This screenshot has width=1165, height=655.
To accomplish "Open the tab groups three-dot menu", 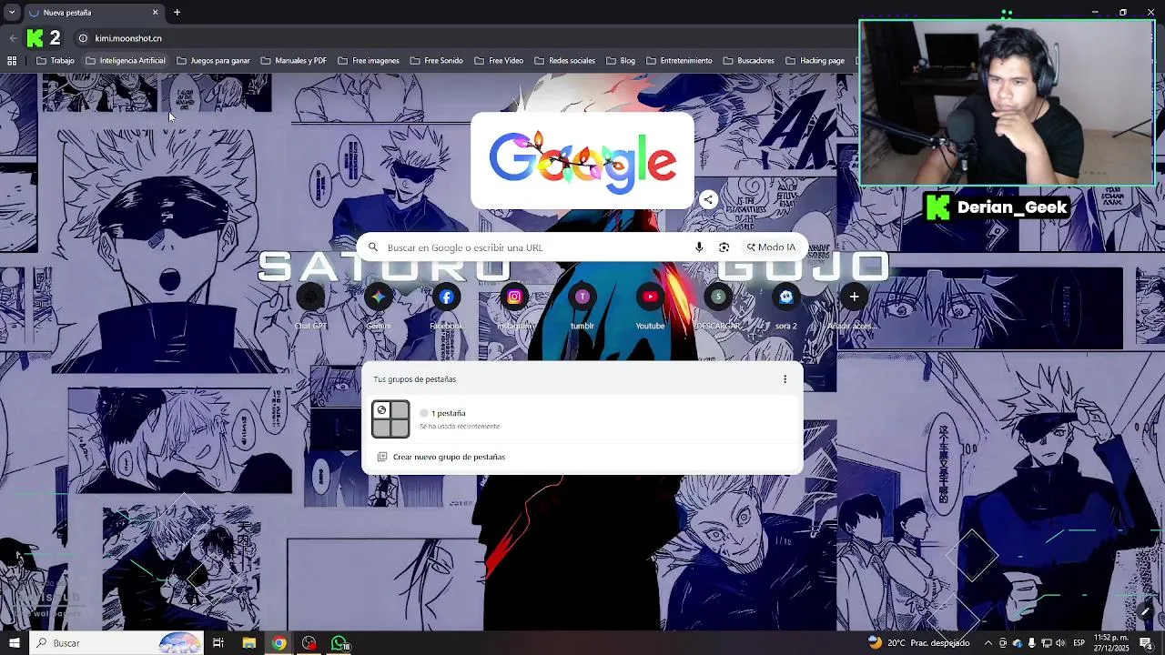I will tap(785, 379).
